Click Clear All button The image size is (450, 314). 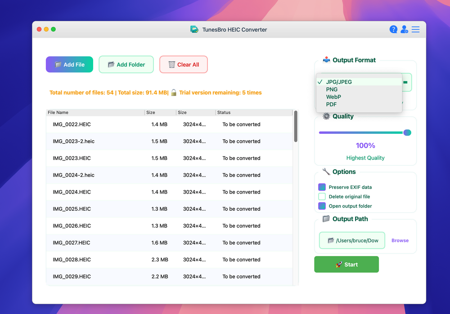point(184,64)
